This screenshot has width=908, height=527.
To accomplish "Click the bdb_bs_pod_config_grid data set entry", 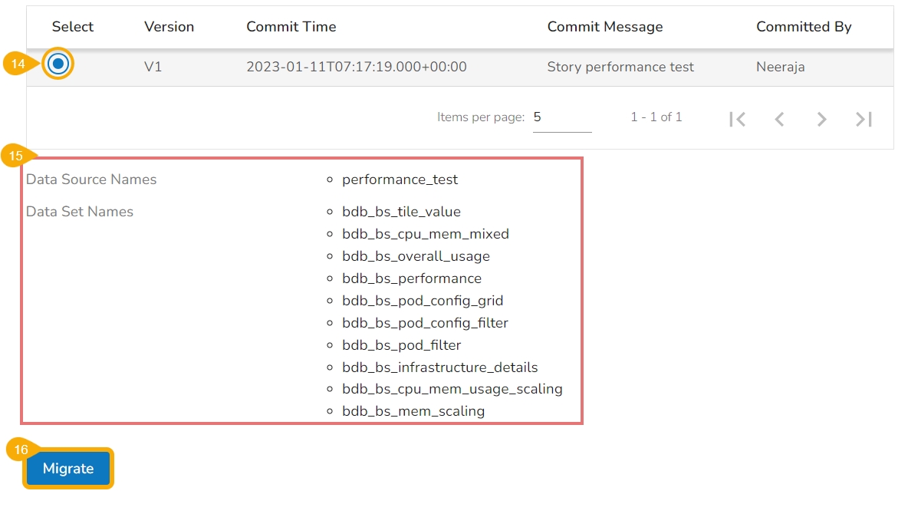I will pyautogui.click(x=423, y=301).
